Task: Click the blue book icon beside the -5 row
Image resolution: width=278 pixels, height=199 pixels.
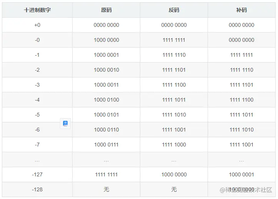Action: (65, 123)
